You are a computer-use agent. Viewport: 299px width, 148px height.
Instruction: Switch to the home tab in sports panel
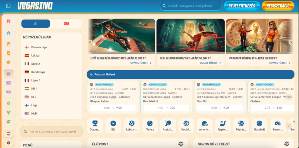(36, 24)
